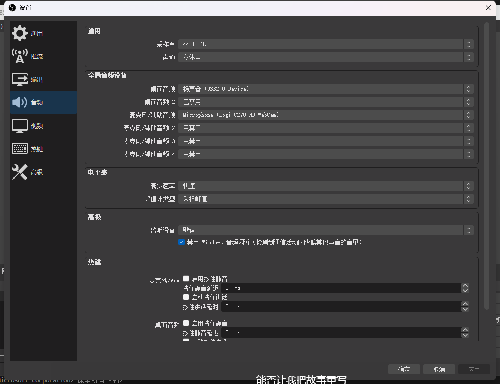Select the 输出 monitor-arrow icon
Viewport: 500px width, 384px height.
20,79
